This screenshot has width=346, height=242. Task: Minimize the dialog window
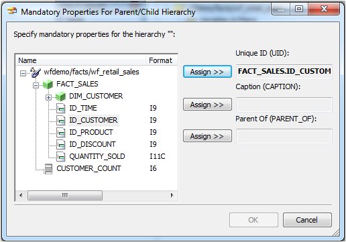[281, 9]
